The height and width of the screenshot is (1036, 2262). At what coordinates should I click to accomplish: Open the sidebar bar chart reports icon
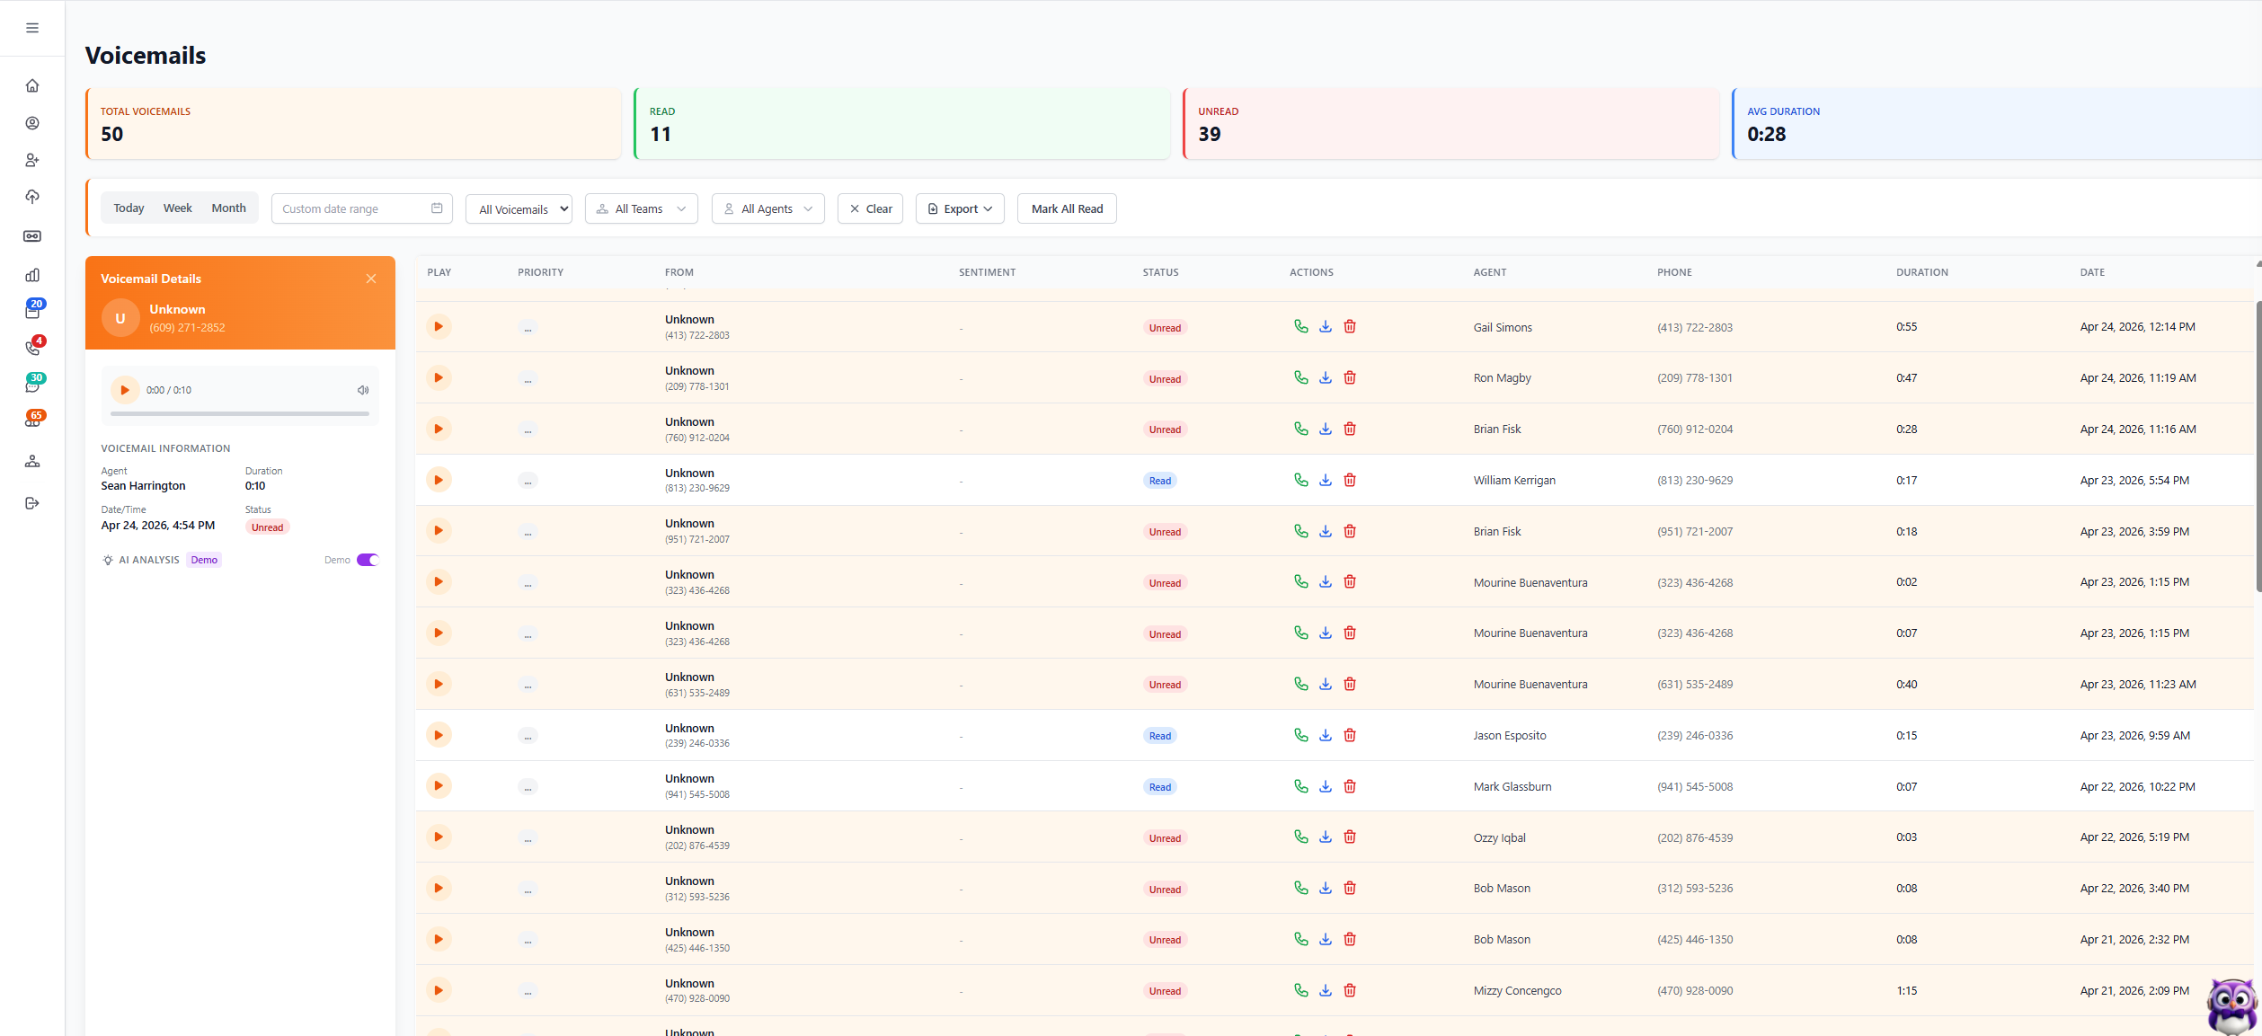[x=32, y=275]
